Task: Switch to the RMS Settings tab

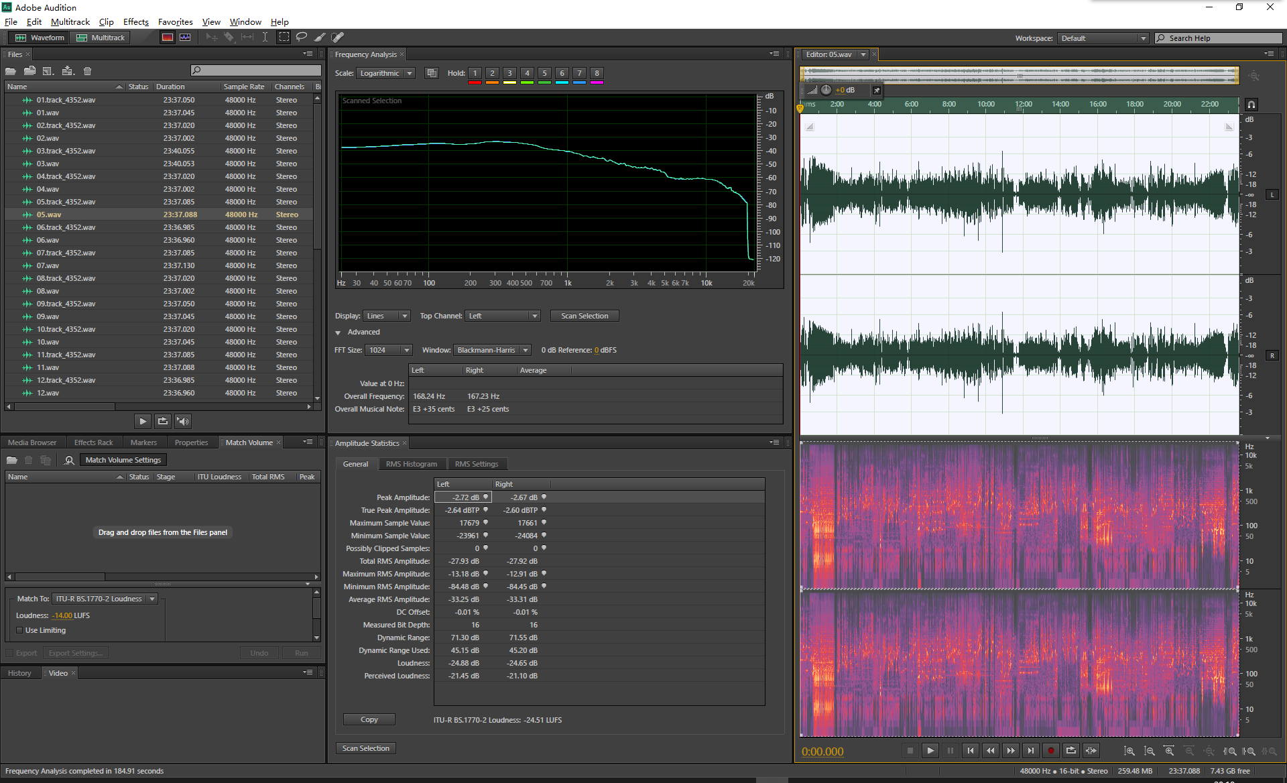Action: click(477, 465)
